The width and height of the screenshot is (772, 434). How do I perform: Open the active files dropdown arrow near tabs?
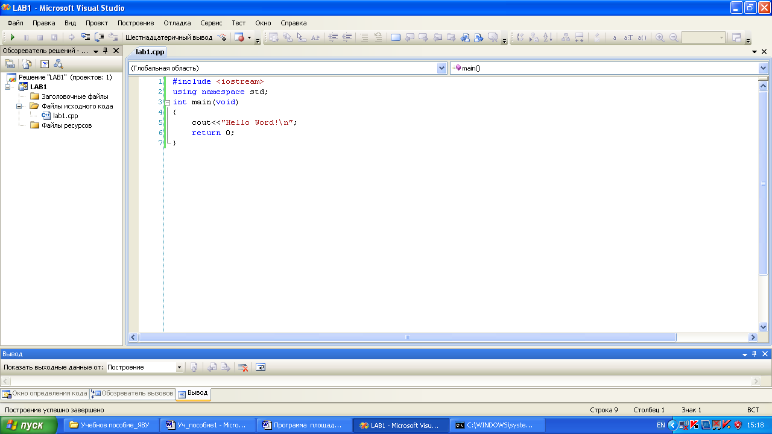click(755, 52)
